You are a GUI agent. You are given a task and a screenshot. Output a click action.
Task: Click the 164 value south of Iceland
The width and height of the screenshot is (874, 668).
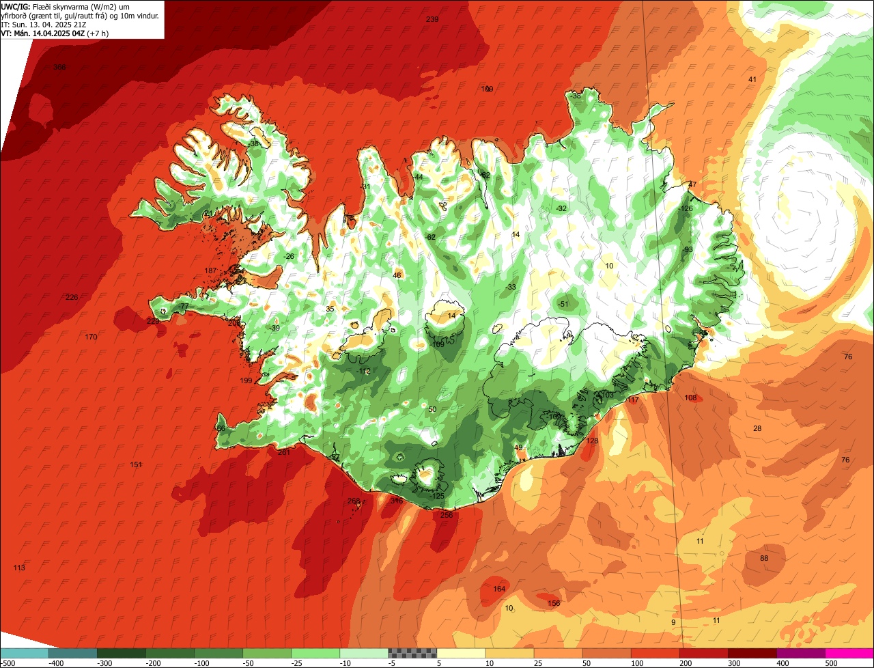coord(499,589)
